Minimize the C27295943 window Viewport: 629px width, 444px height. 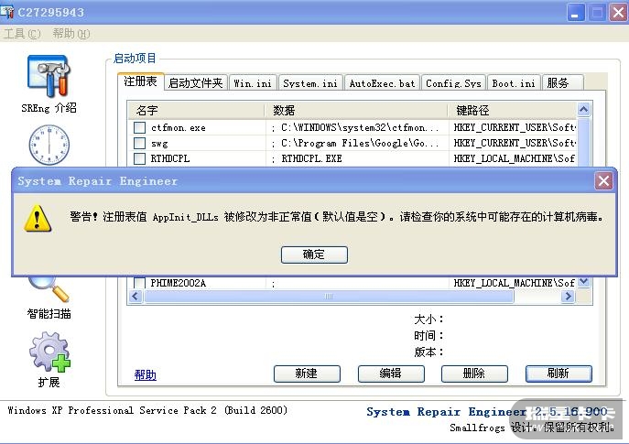(x=575, y=13)
